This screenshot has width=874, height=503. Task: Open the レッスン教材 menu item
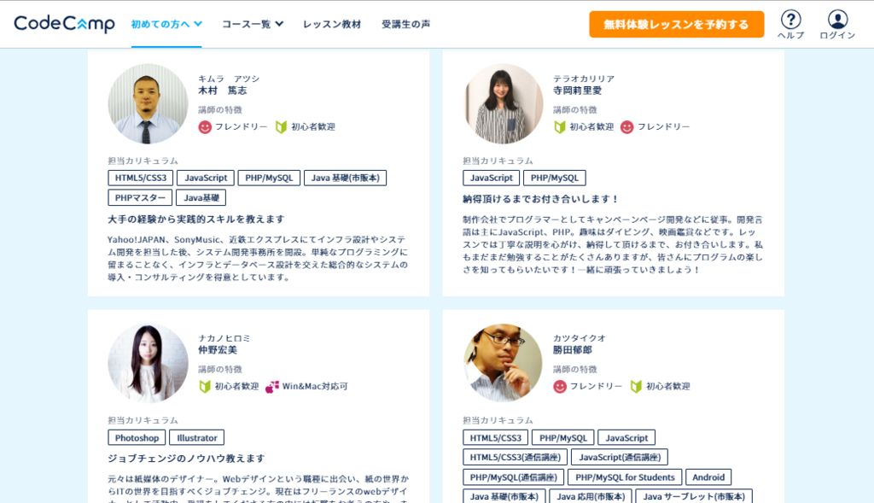pos(332,24)
